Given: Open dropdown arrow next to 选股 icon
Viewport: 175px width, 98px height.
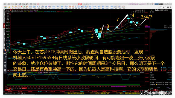Looking at the screenshot, I should (x=50, y=7).
